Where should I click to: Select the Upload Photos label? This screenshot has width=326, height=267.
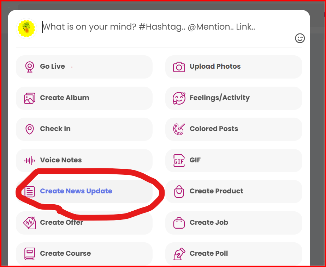215,66
